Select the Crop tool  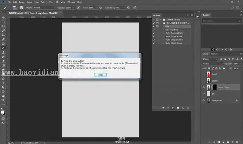(3, 35)
